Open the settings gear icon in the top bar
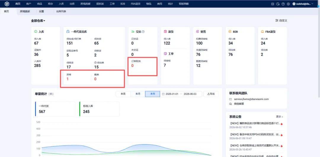This screenshot has width=320, height=157. (x=288, y=4)
